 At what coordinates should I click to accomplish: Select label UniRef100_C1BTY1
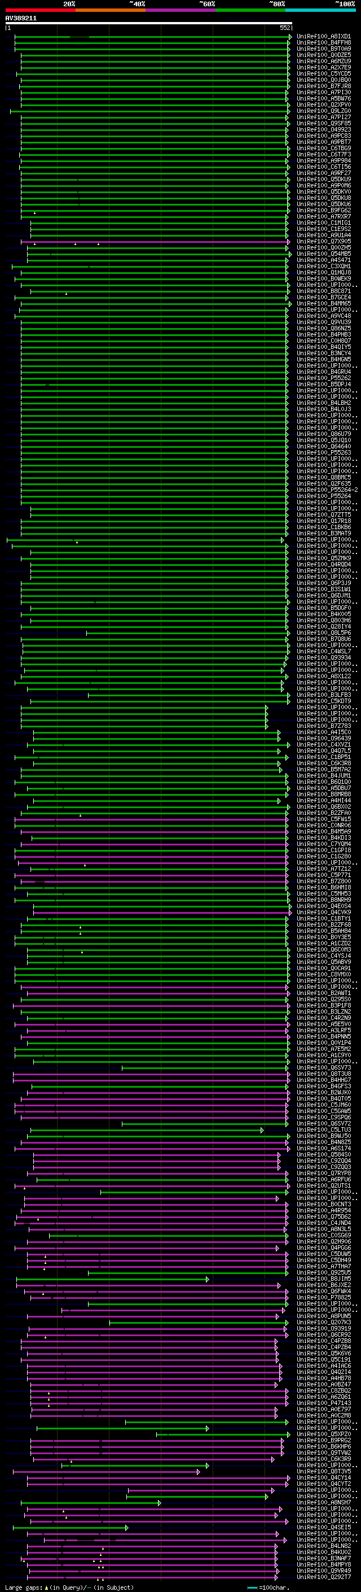click(323, 918)
